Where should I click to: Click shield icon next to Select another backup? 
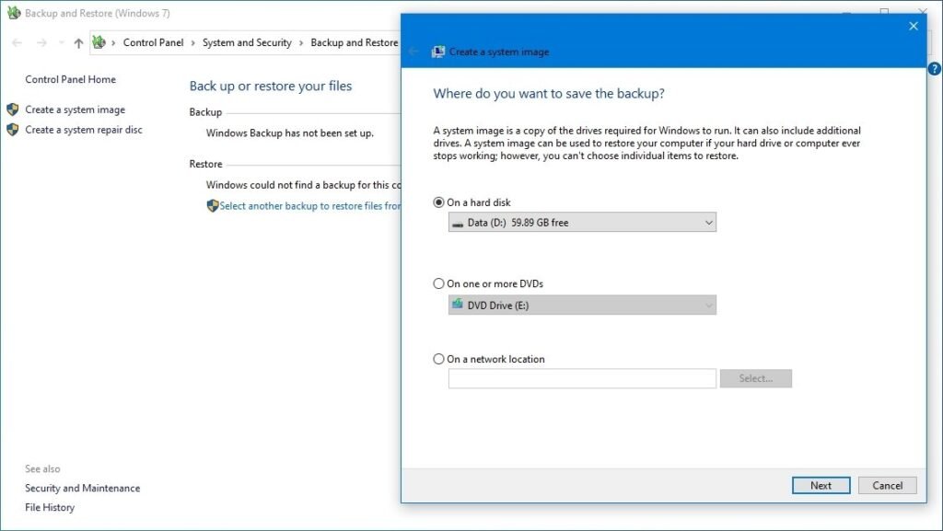click(x=213, y=205)
